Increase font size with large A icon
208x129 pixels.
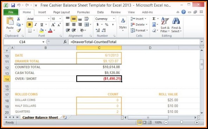click(53, 25)
